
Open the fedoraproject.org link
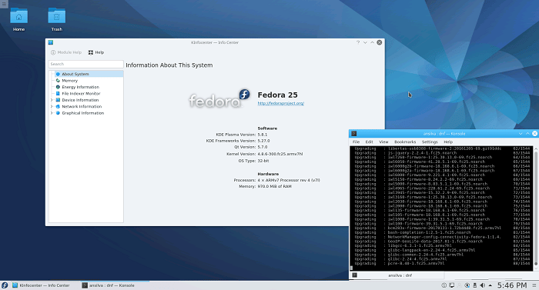coord(281,103)
